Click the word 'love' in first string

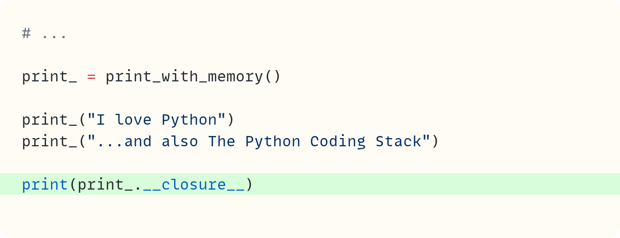[x=133, y=120]
